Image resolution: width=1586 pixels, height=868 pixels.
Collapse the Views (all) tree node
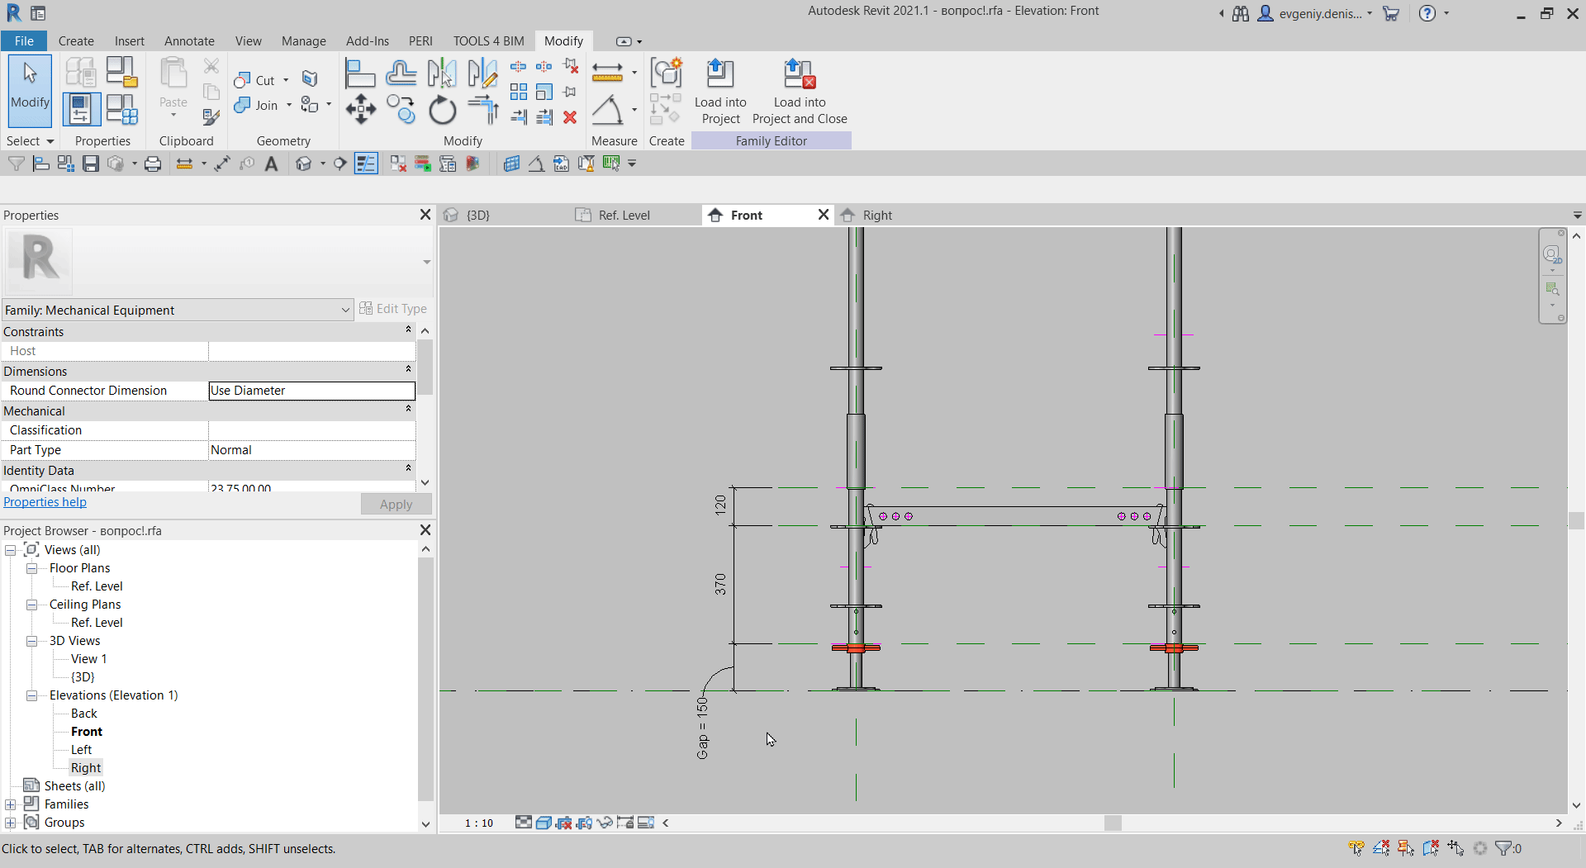point(10,550)
